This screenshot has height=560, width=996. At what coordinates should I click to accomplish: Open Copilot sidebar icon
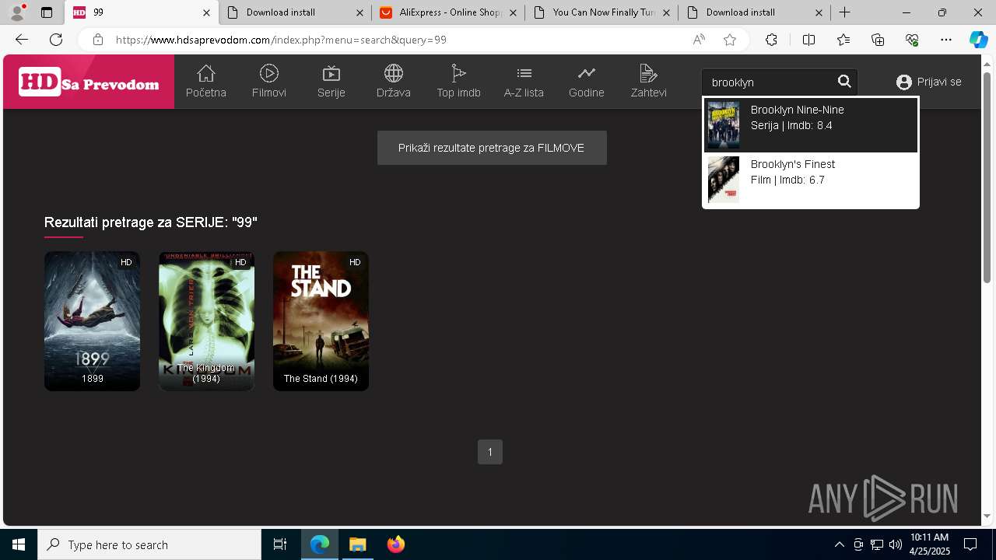point(978,40)
